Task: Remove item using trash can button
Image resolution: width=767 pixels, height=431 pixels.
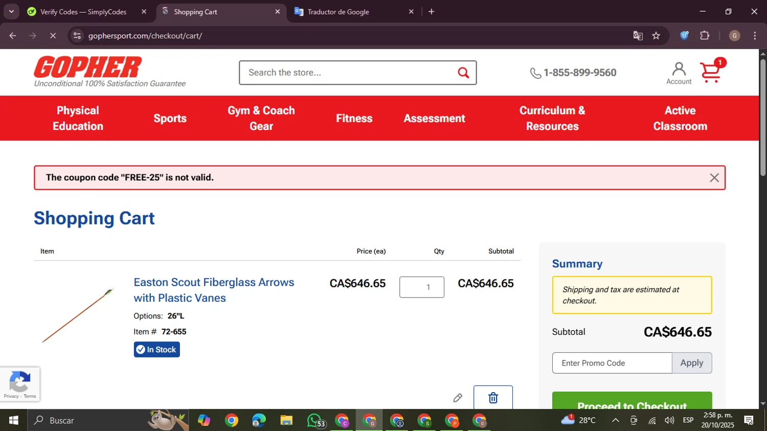Action: point(493,397)
